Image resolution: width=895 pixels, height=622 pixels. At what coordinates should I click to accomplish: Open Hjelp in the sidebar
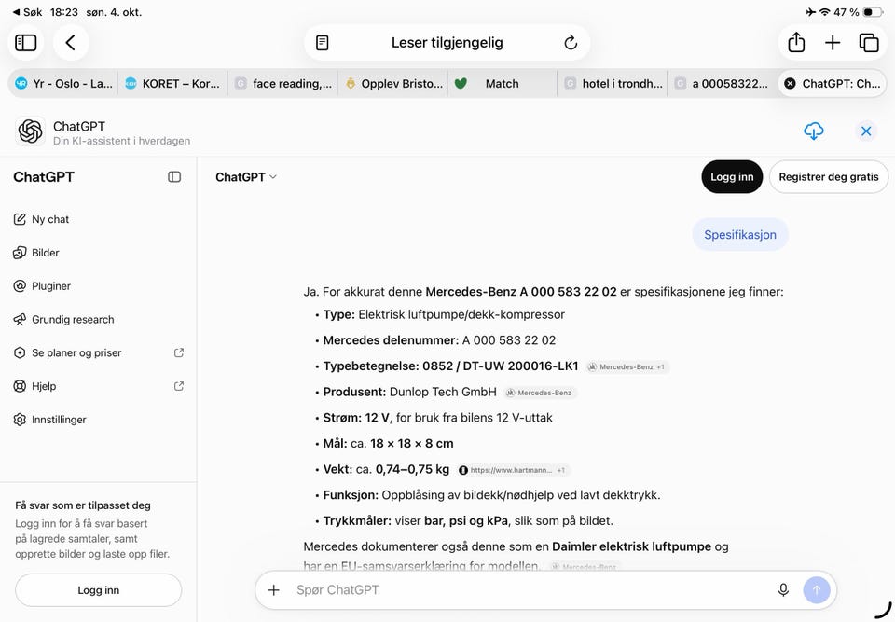coord(98,386)
